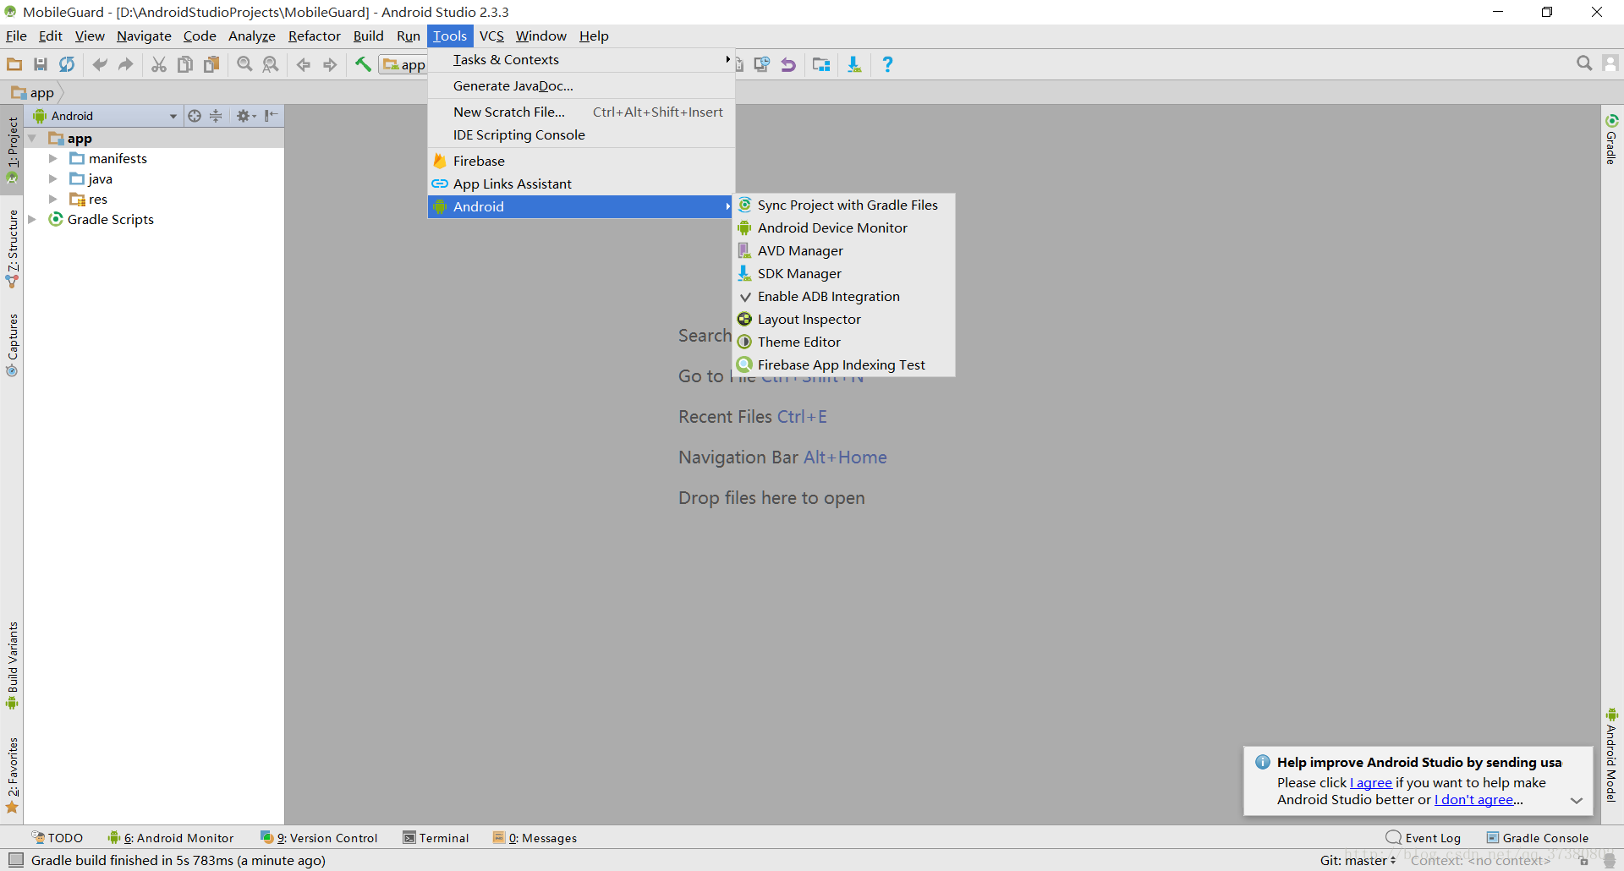Open the Terminal tool window tab
The width and height of the screenshot is (1624, 871).
(x=436, y=838)
